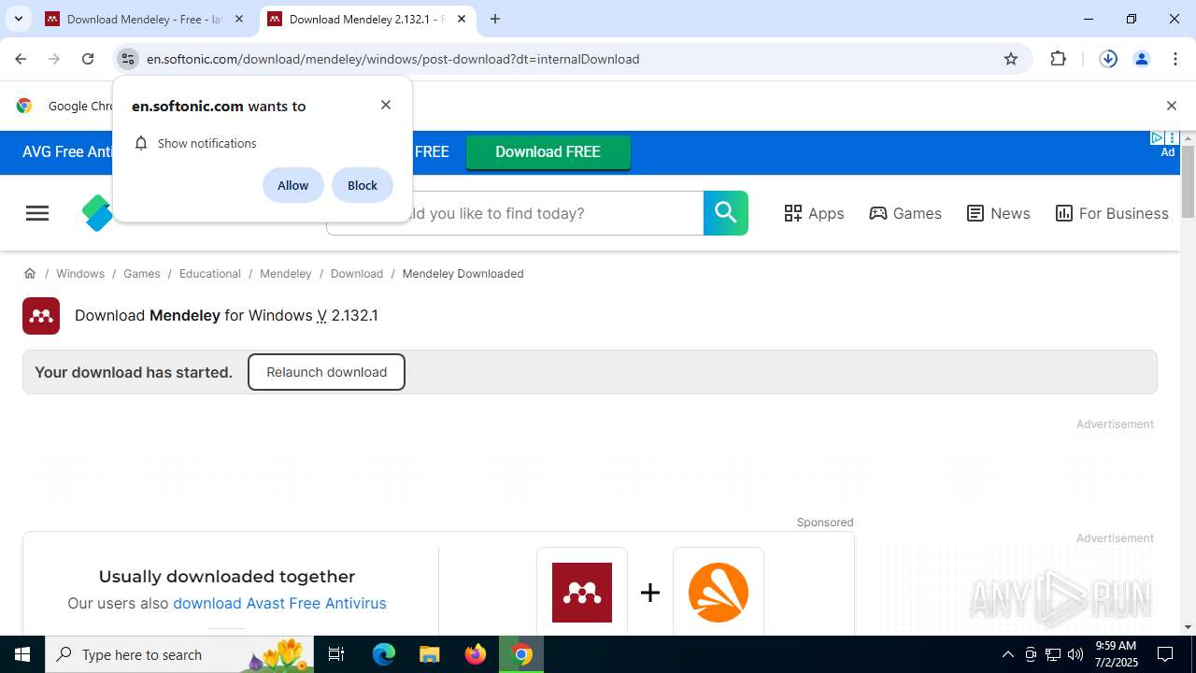Open the notification center icon
The width and height of the screenshot is (1196, 673).
[x=1165, y=654]
